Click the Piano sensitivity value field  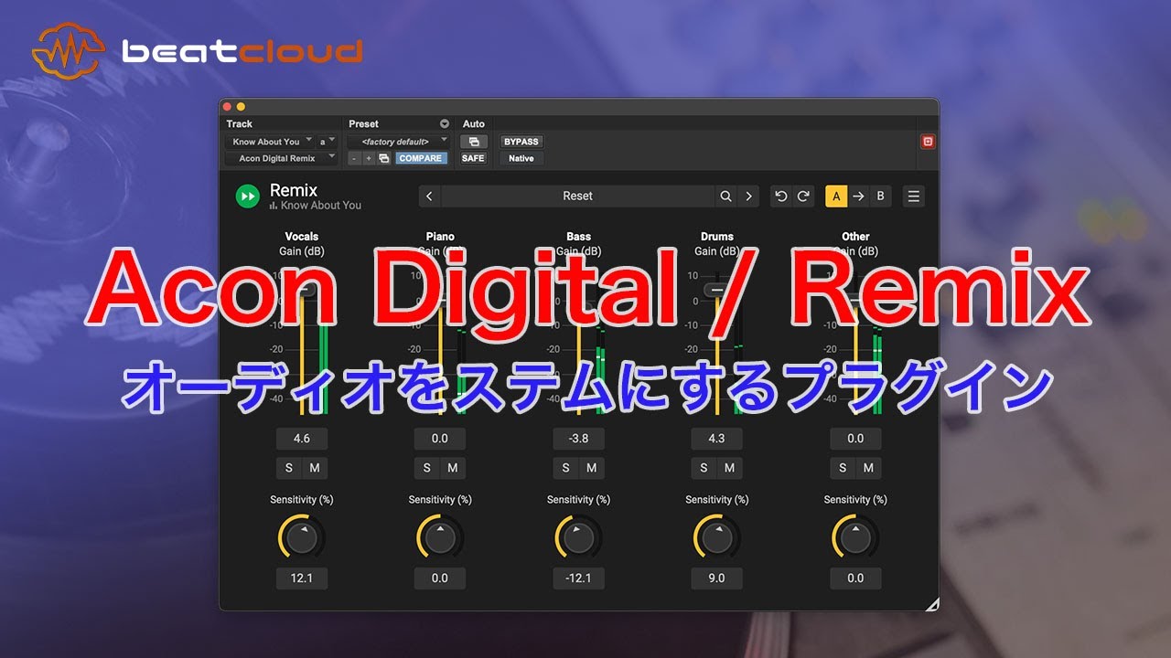(x=440, y=578)
